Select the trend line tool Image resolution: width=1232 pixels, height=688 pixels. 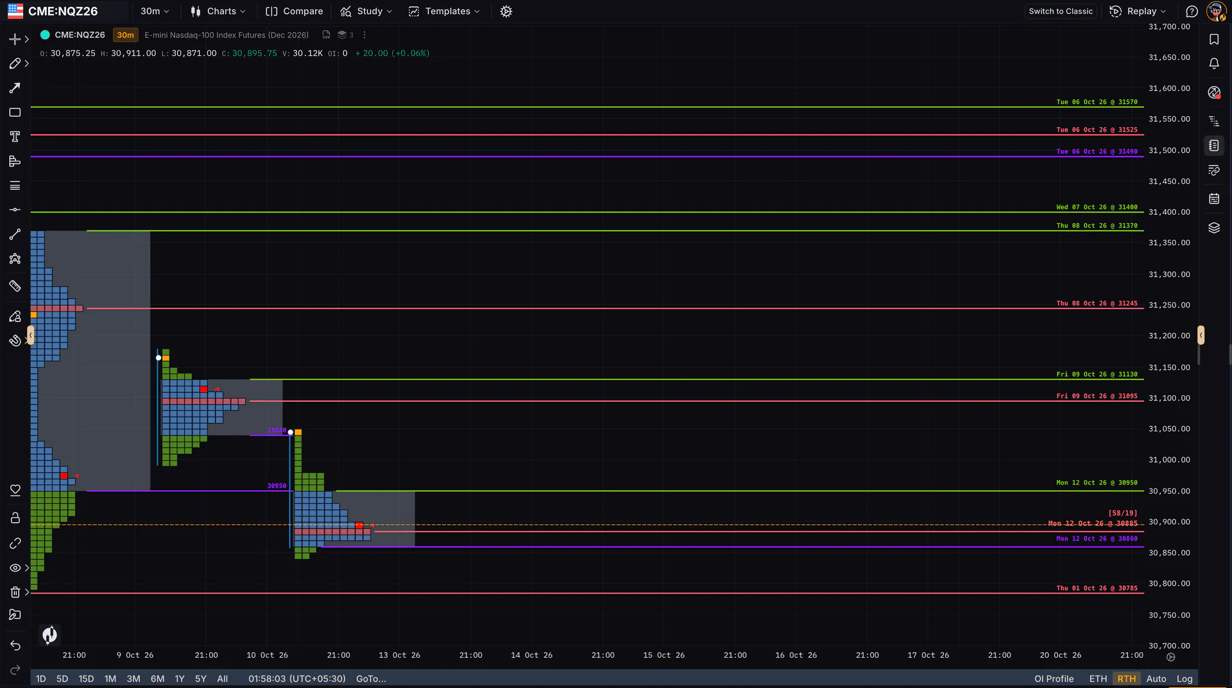(15, 234)
